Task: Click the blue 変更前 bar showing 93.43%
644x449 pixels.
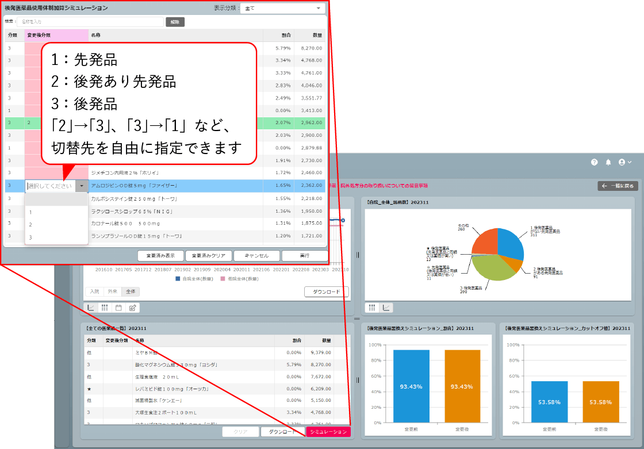Action: point(411,386)
